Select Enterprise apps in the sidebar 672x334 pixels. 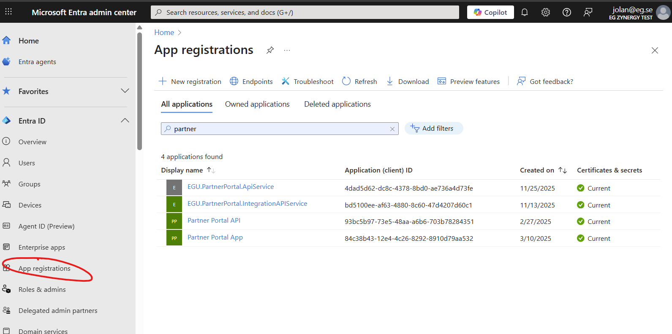42,247
